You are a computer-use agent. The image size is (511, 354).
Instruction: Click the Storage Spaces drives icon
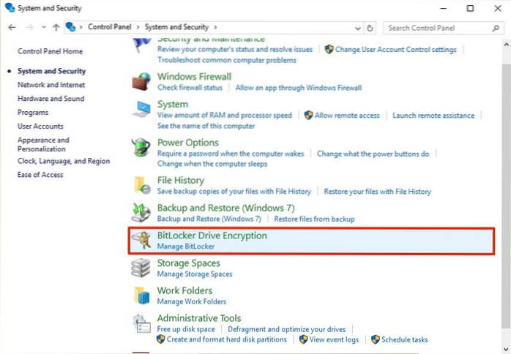point(141,268)
